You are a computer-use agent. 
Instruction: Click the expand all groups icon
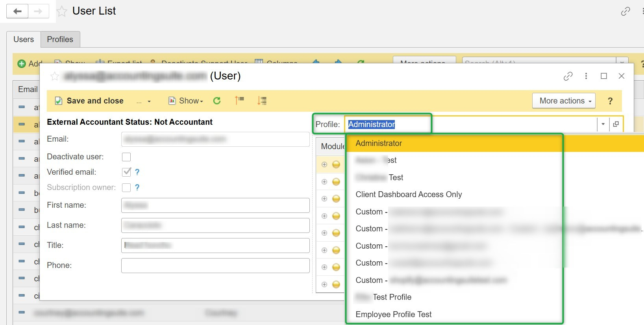[x=262, y=101]
